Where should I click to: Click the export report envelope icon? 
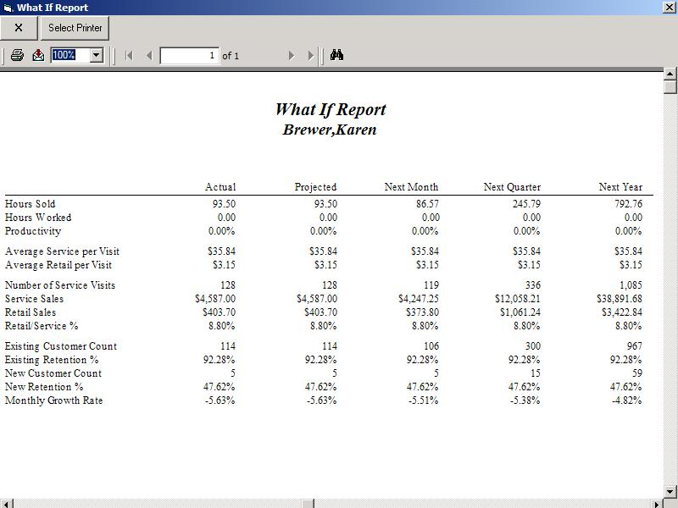point(38,55)
